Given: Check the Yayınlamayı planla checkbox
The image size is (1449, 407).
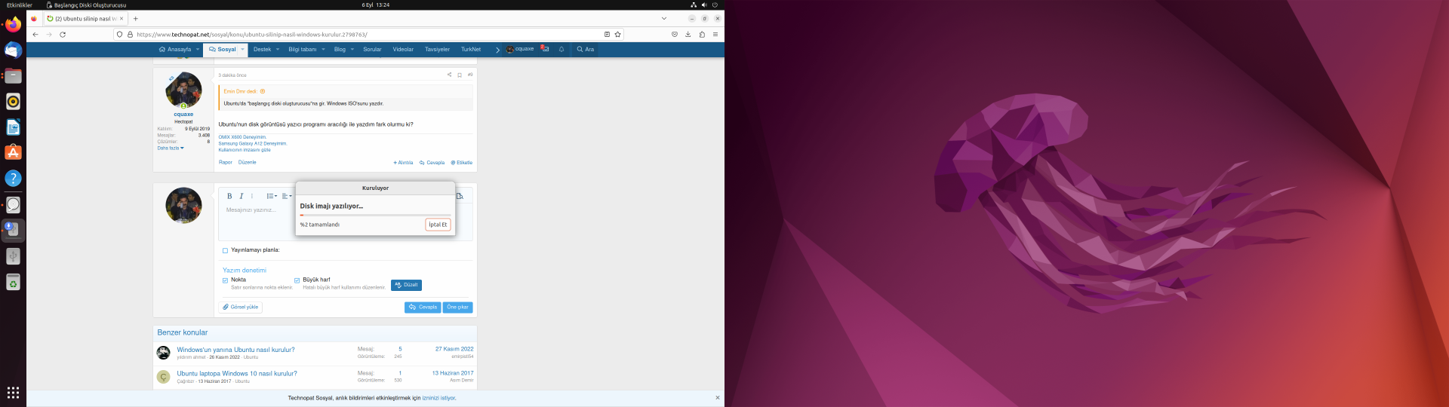Looking at the screenshot, I should (225, 250).
